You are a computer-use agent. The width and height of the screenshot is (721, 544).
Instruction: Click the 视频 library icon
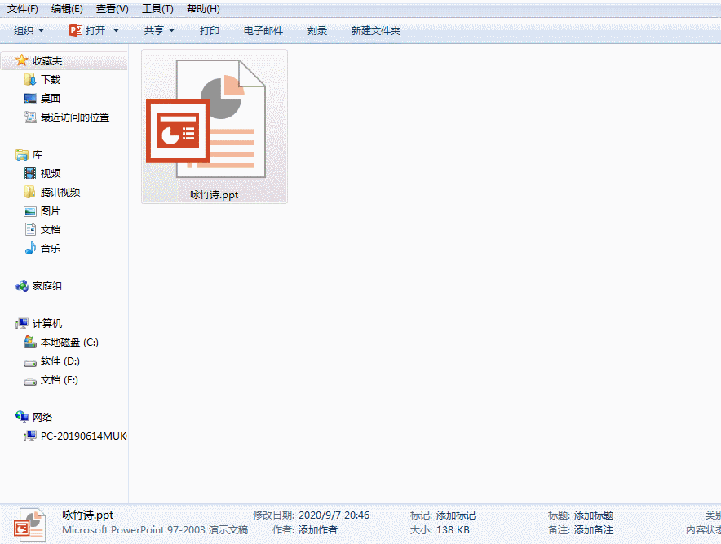[31, 173]
